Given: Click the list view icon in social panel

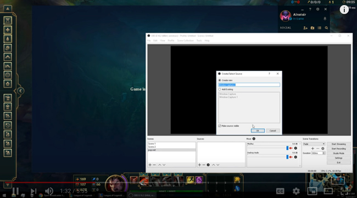Looking at the screenshot, I should point(320,28).
